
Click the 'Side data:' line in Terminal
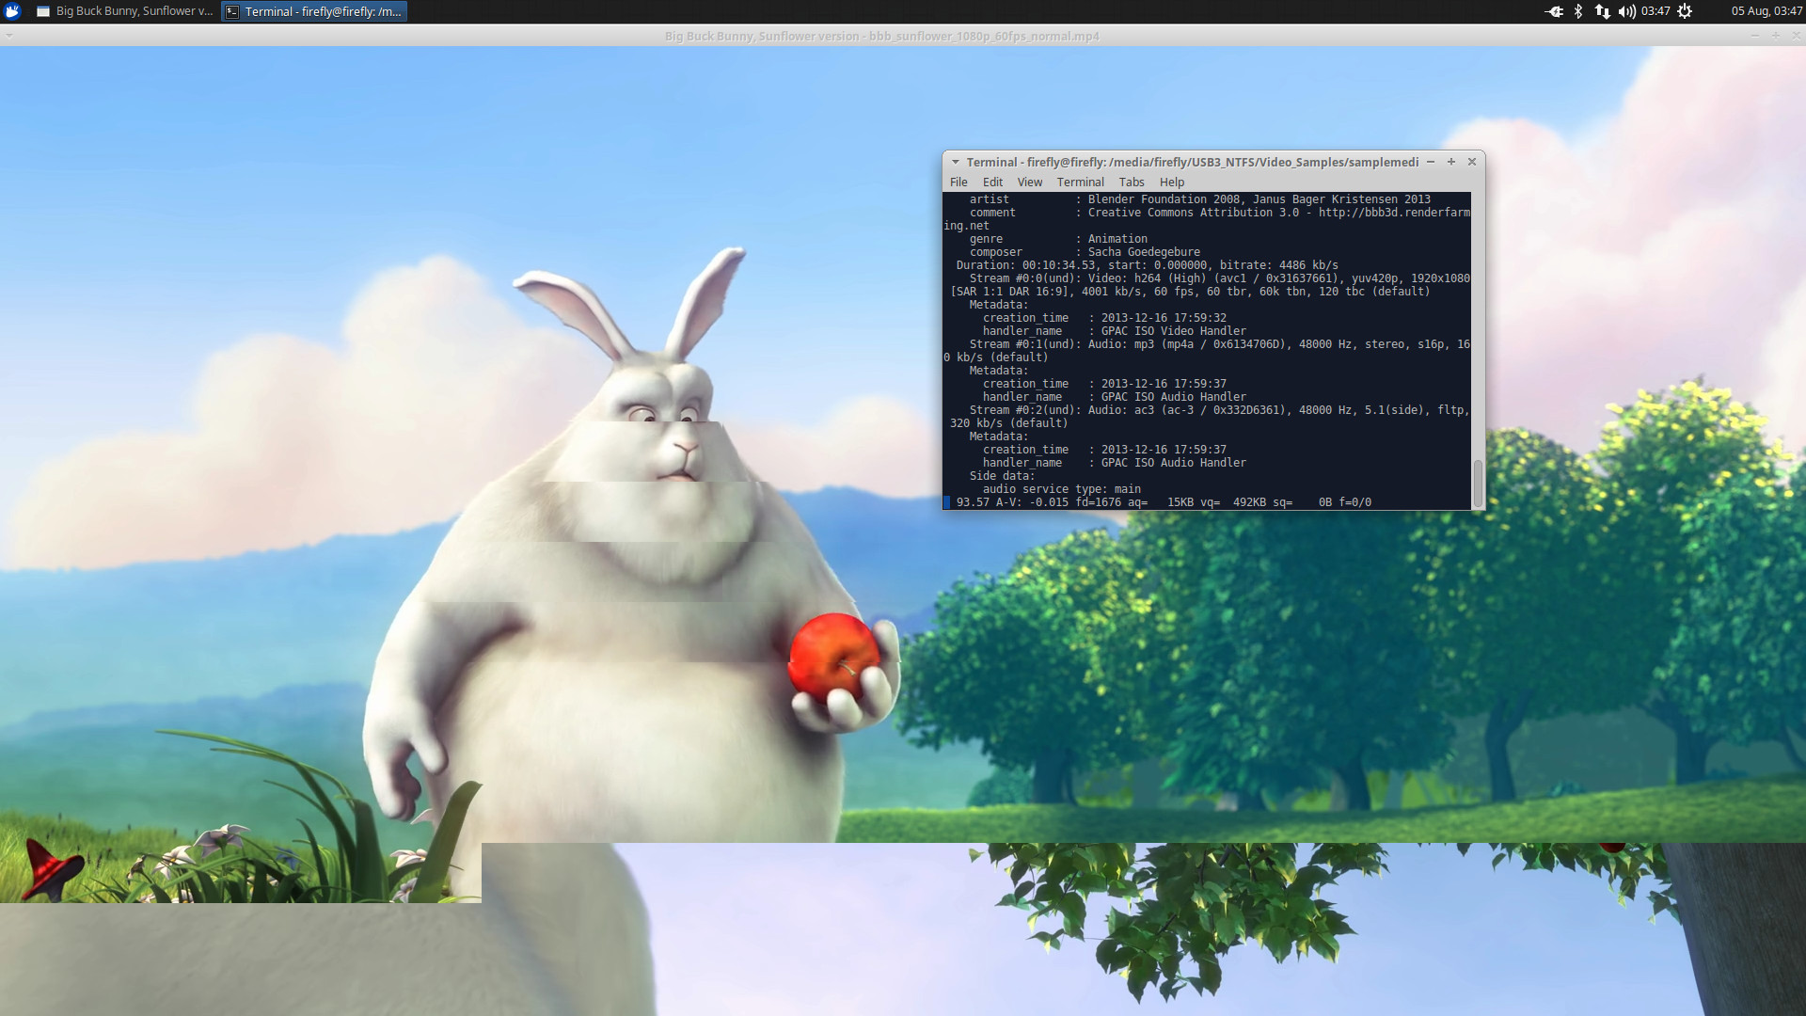click(1002, 476)
